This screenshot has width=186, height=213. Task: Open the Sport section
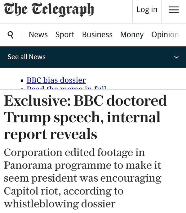[x=65, y=34]
